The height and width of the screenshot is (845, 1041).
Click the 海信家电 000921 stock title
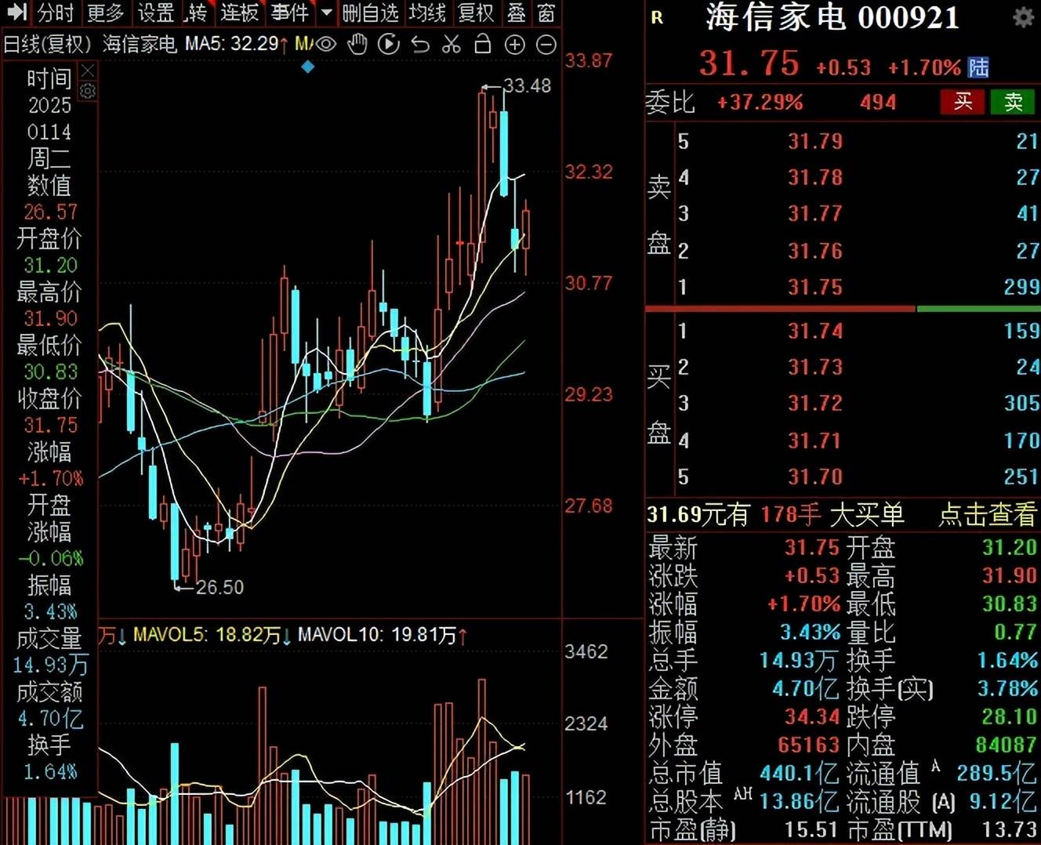[x=832, y=17]
